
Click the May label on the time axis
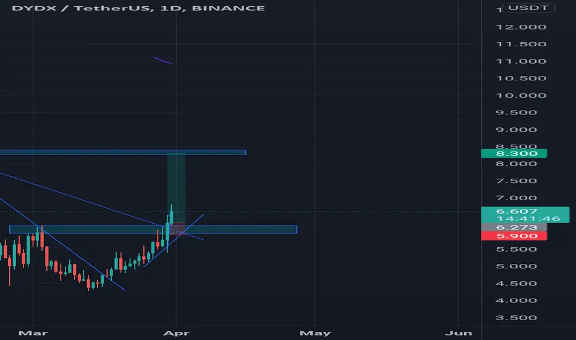coord(315,333)
